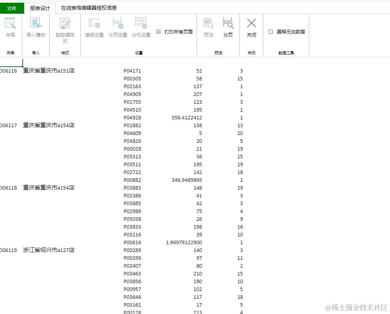The height and width of the screenshot is (314, 390).
Task: Select product code P05038
Action: coord(132,219)
